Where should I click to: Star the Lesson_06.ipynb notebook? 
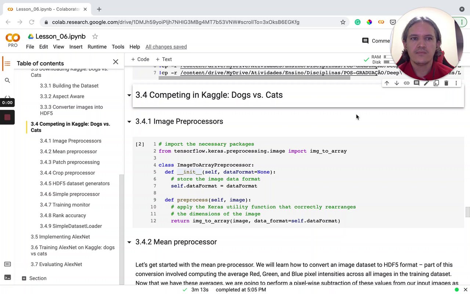[95, 36]
